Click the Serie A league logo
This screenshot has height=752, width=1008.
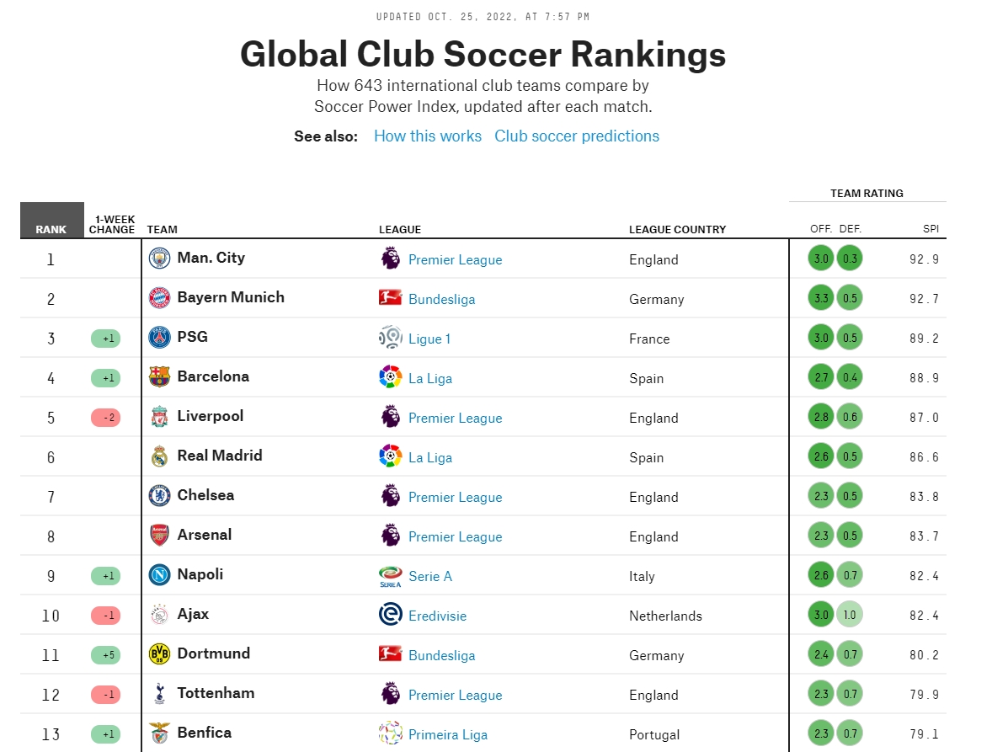[x=390, y=576]
